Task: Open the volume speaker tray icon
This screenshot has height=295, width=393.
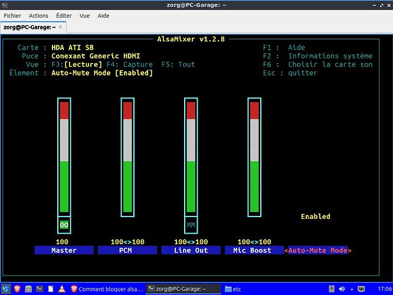Action: [342, 289]
